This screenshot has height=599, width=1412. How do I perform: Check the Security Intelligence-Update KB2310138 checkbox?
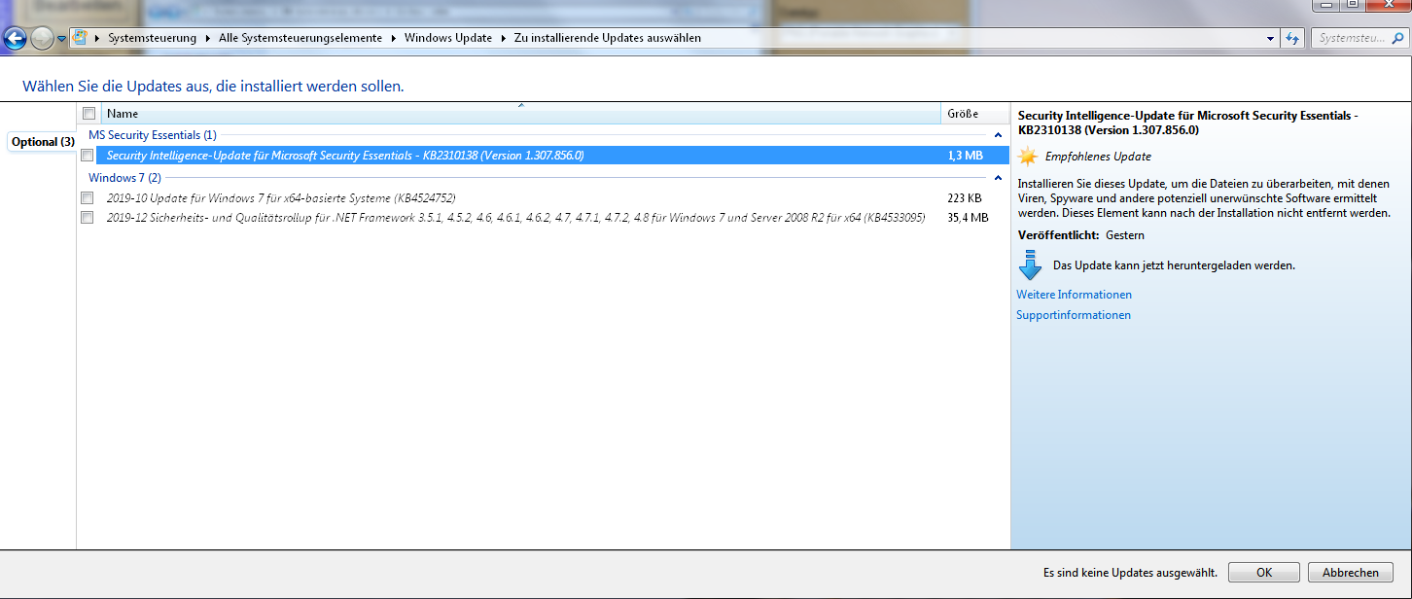click(x=88, y=155)
